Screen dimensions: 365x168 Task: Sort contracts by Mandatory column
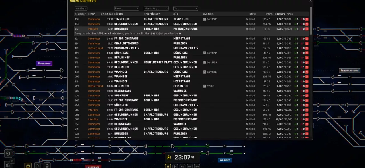pyautogui.click(x=152, y=14)
